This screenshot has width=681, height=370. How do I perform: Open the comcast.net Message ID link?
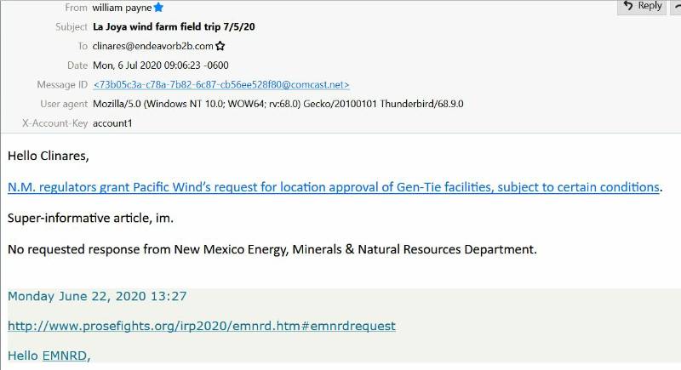221,84
